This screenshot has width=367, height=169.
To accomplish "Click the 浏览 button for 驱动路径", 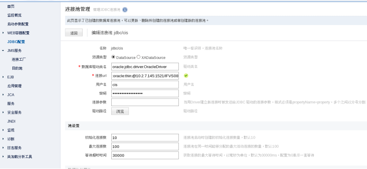I will [120, 111].
